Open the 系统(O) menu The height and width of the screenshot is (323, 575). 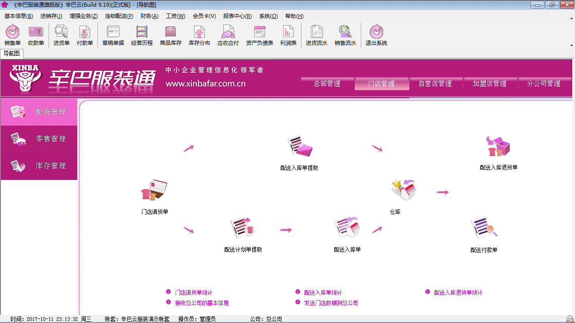pos(269,16)
